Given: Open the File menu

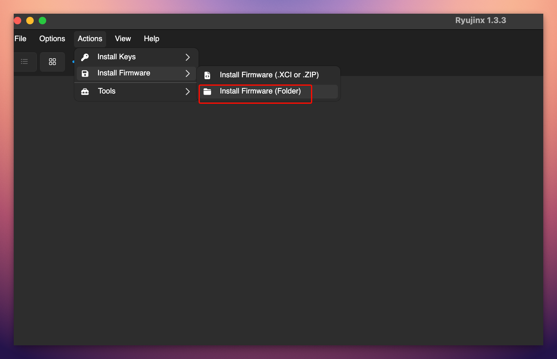Looking at the screenshot, I should (x=21, y=39).
